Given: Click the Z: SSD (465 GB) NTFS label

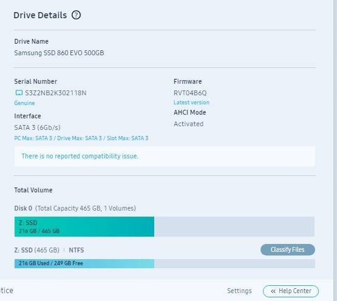Looking at the screenshot, I should point(49,250).
